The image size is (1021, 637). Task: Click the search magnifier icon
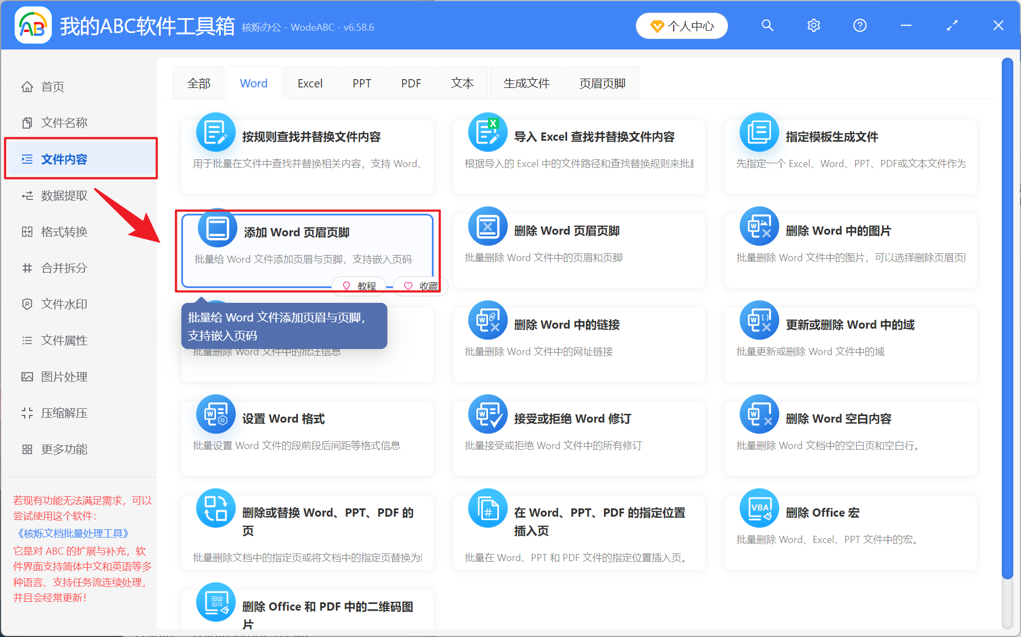click(x=767, y=25)
